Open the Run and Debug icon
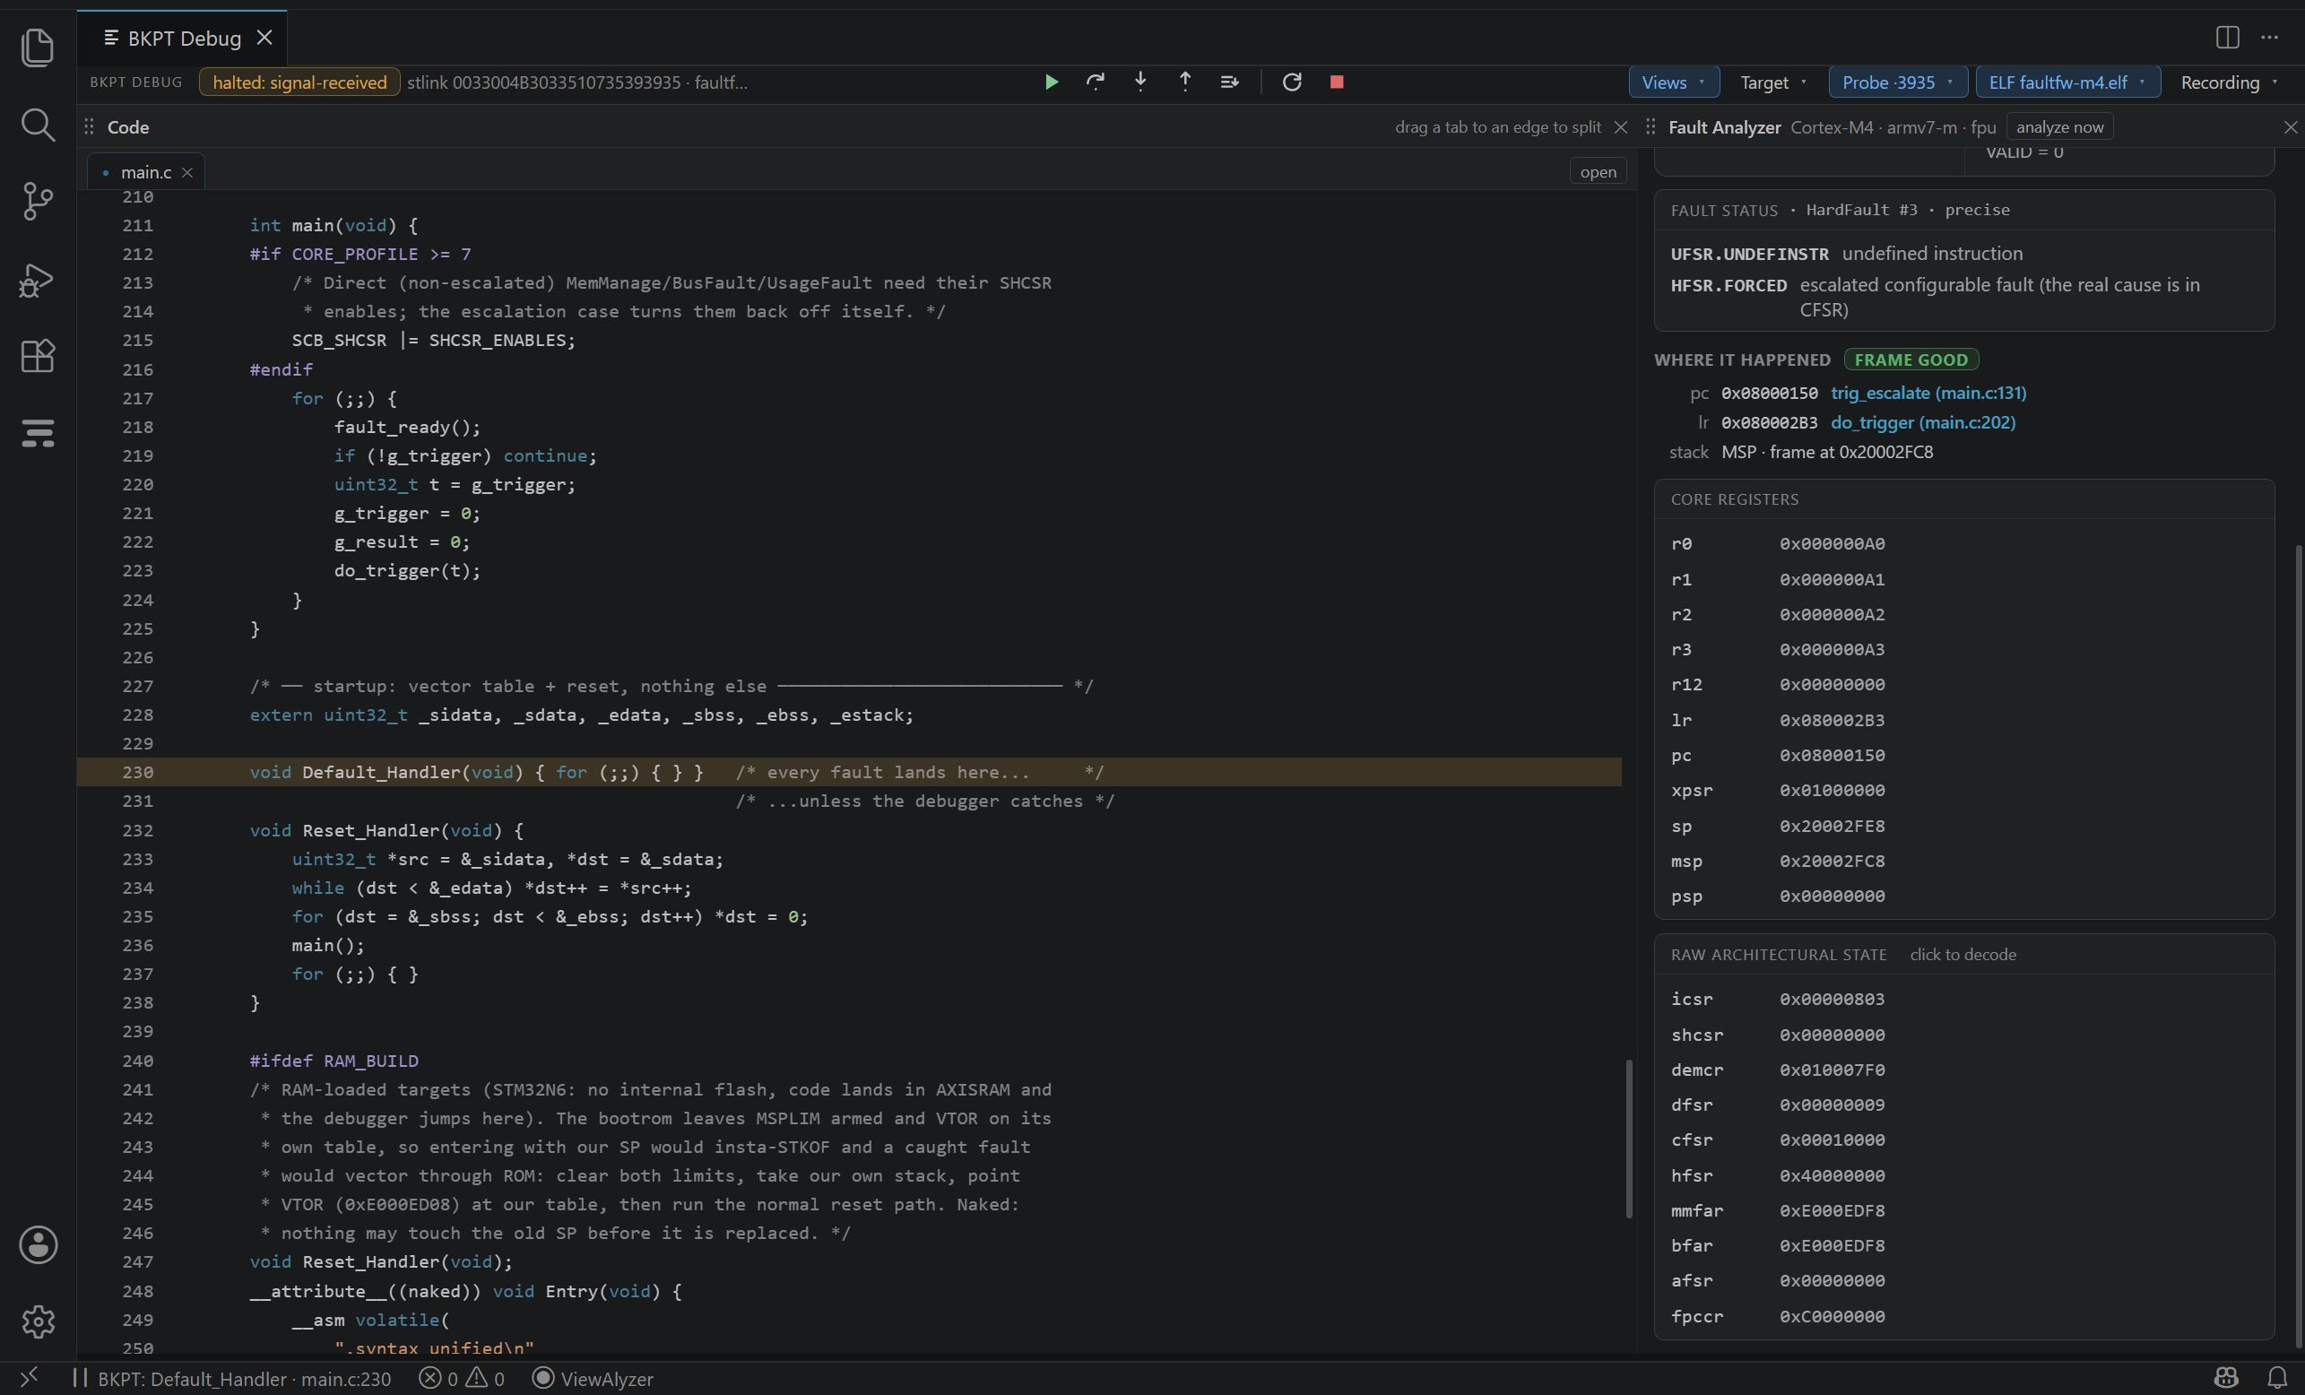This screenshot has height=1395, width=2305. (x=38, y=280)
